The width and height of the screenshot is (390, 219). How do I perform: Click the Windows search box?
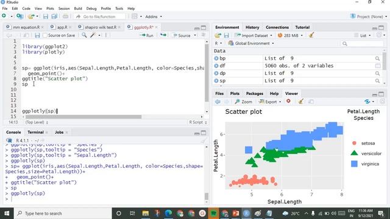pyautogui.click(x=62, y=214)
